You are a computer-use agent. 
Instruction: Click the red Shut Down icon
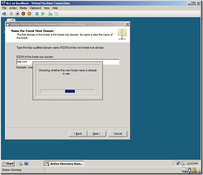(x=23, y=14)
